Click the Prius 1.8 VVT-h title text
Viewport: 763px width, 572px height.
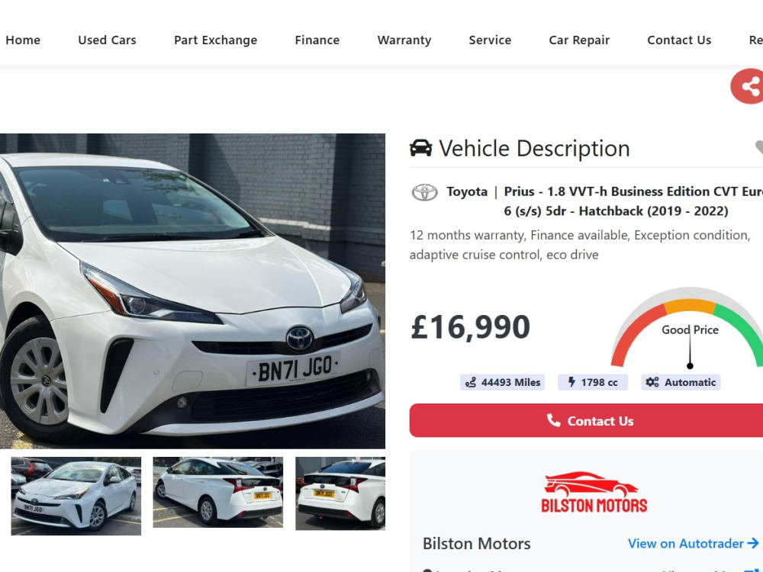tap(633, 201)
